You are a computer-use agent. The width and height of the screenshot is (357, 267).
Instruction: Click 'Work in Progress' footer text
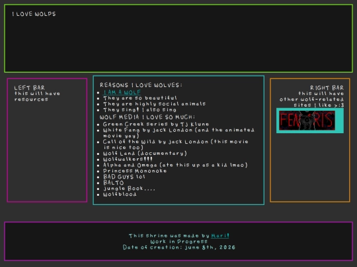click(x=178, y=241)
